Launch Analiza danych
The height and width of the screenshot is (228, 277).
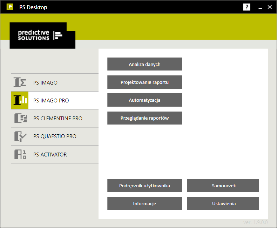pos(144,64)
